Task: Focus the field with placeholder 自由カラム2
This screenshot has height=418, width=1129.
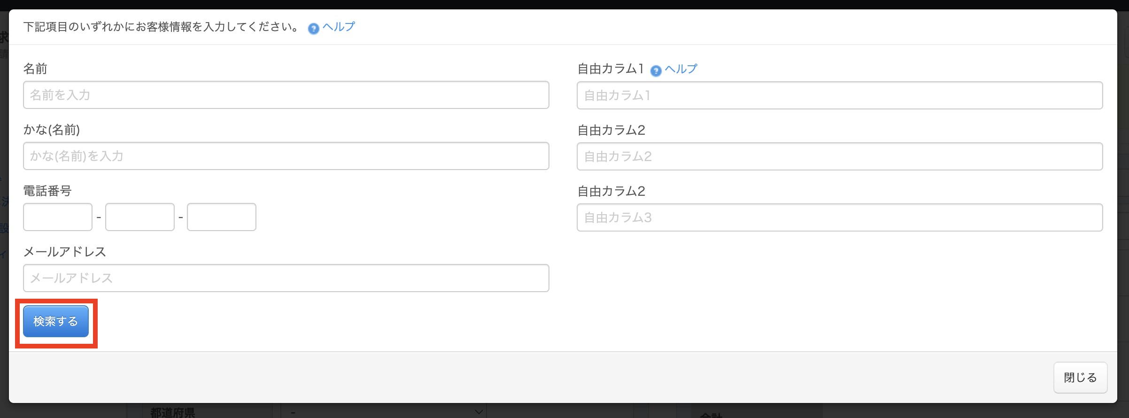Action: point(839,156)
